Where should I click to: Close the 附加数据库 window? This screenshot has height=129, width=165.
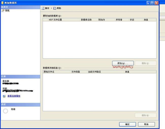click(157, 3)
